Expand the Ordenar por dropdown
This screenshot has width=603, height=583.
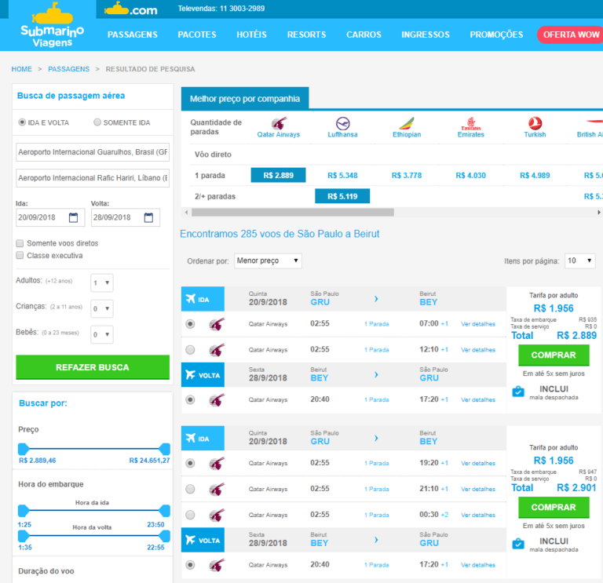tap(268, 261)
